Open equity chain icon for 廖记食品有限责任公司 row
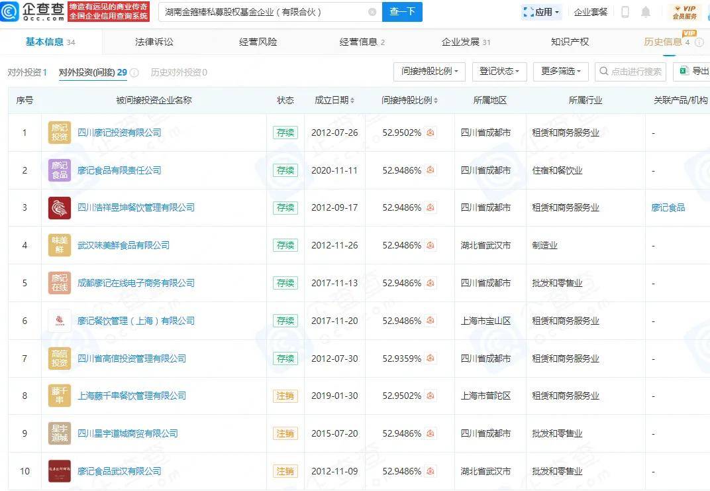The image size is (710, 491). (x=430, y=170)
